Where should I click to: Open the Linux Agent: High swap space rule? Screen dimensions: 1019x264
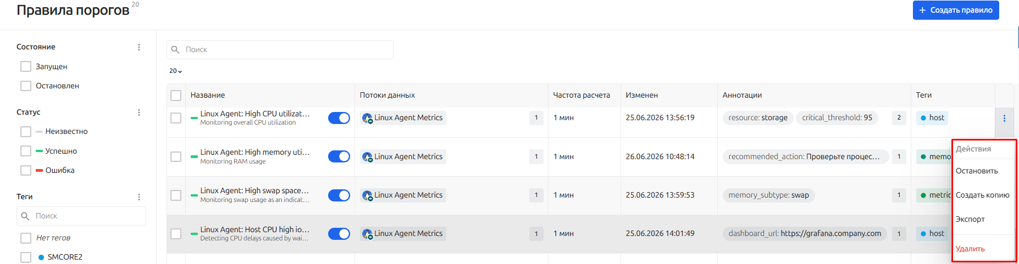[x=254, y=191]
